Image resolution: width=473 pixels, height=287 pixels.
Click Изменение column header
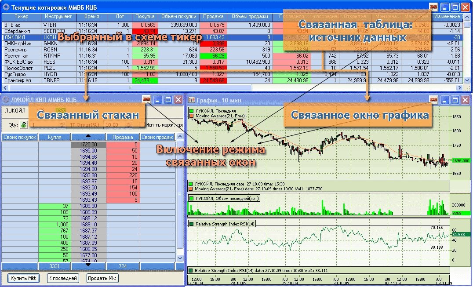pyautogui.click(x=447, y=17)
